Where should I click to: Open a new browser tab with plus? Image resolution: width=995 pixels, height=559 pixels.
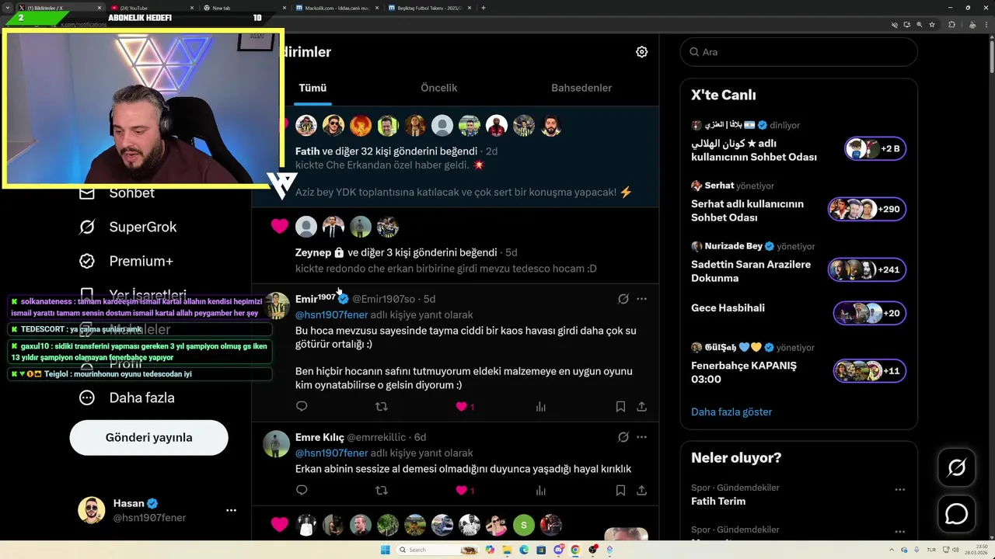coord(484,8)
